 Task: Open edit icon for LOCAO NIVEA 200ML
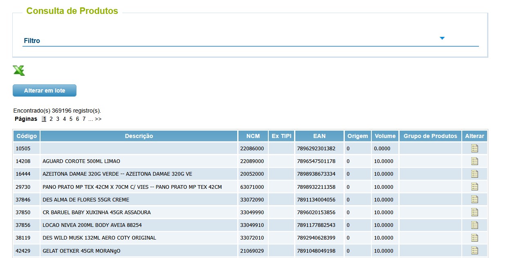pos(474,225)
